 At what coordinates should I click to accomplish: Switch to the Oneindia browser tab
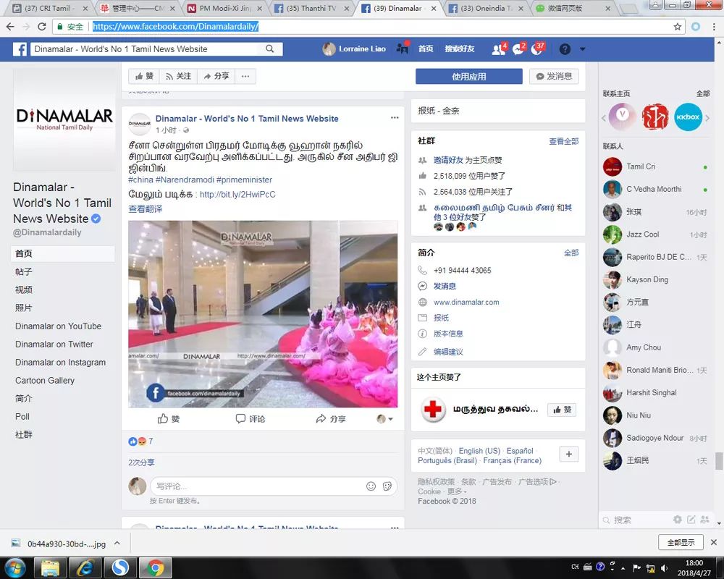click(x=487, y=8)
